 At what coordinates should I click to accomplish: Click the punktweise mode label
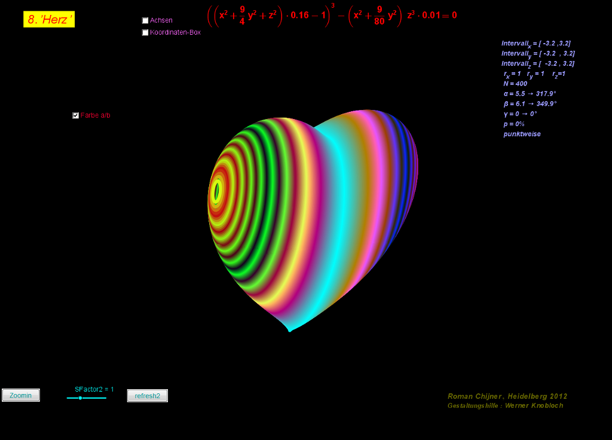tap(522, 134)
